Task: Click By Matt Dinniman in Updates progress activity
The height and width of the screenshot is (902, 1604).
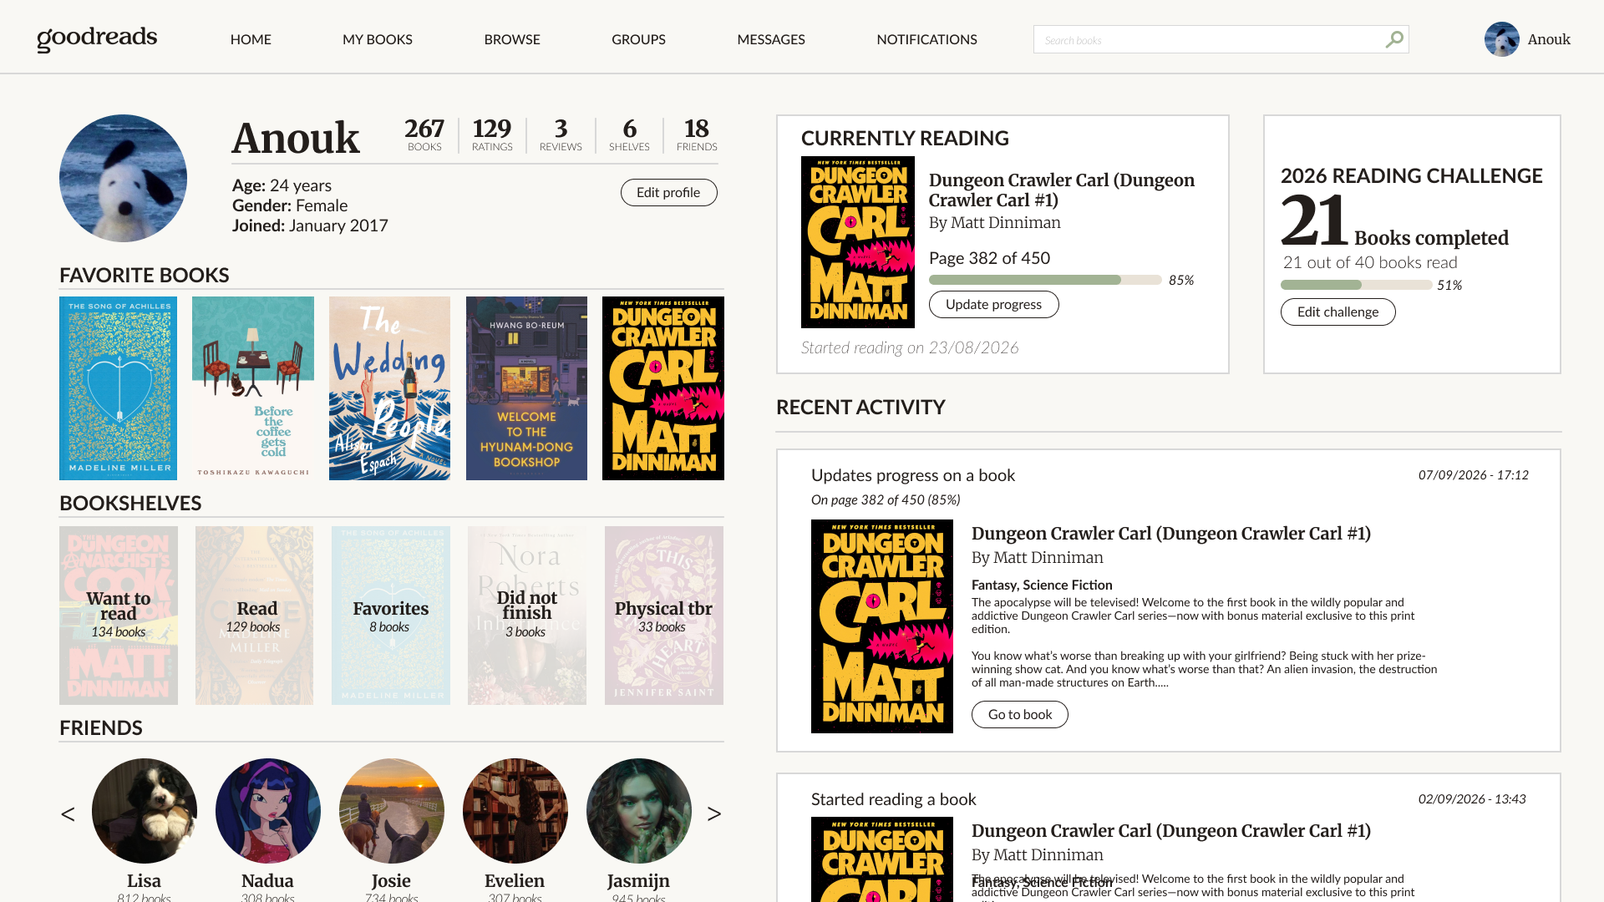Action: pyautogui.click(x=1038, y=558)
